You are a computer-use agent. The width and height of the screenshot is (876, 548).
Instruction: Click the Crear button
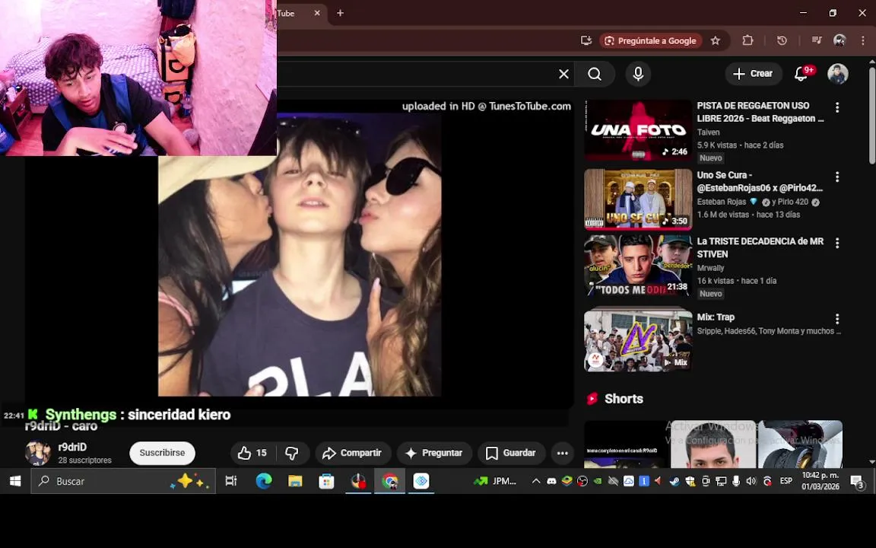753,74
